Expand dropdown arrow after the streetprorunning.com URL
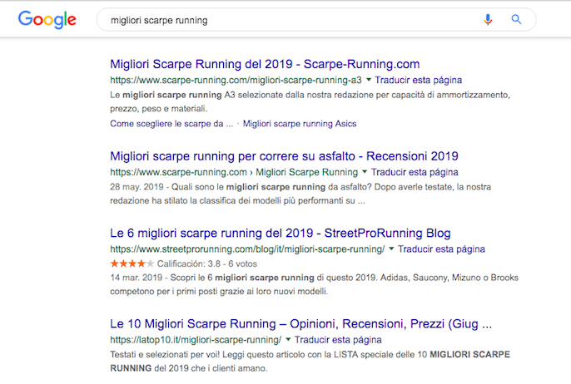The width and height of the screenshot is (571, 384). 391,249
